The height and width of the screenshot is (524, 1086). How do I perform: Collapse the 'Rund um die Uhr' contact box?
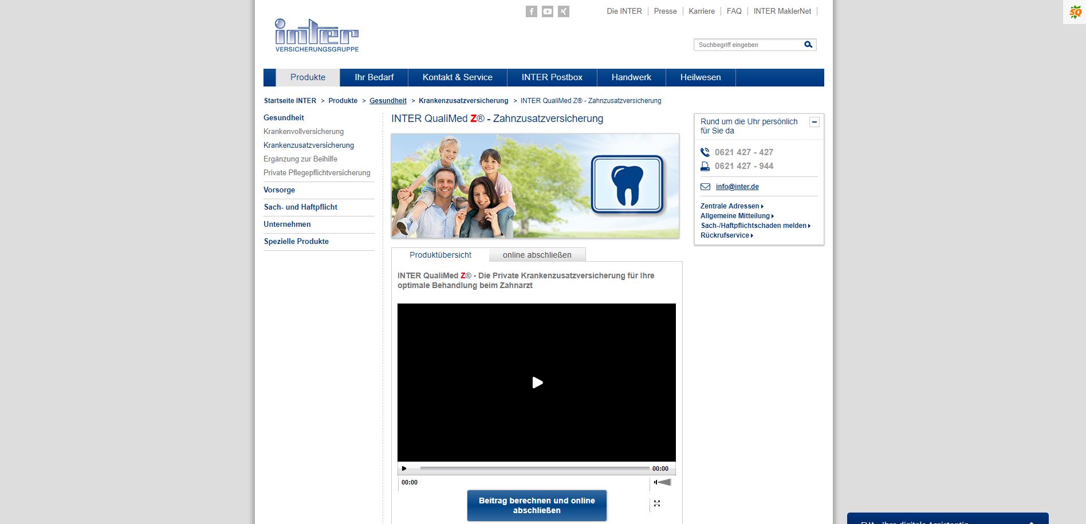(815, 122)
